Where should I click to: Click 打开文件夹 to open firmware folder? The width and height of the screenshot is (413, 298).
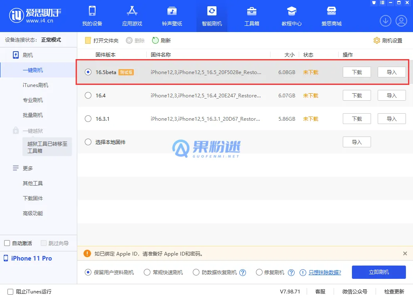101,40
